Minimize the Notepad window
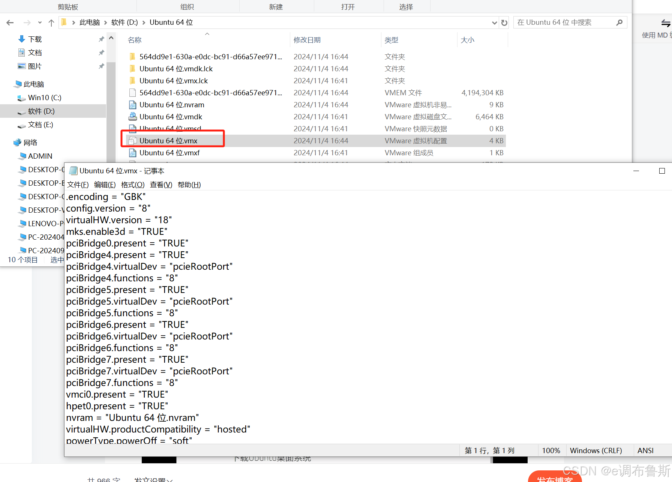 click(x=636, y=171)
